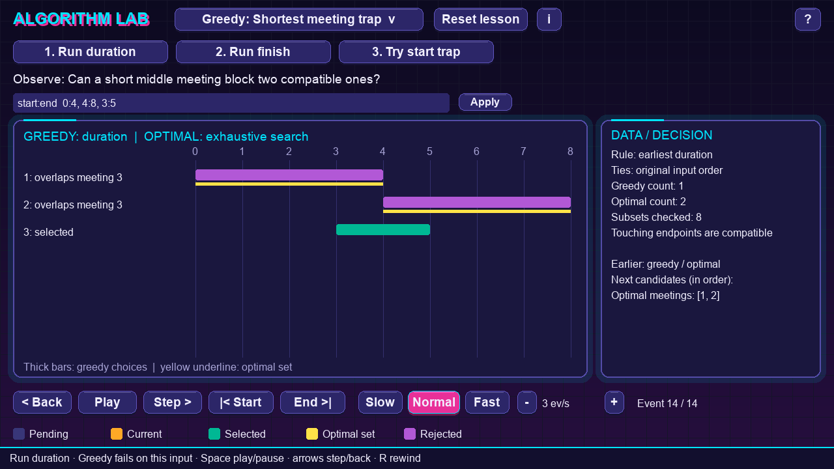Click the '1: overlaps meeting 3' row label

[73, 178]
